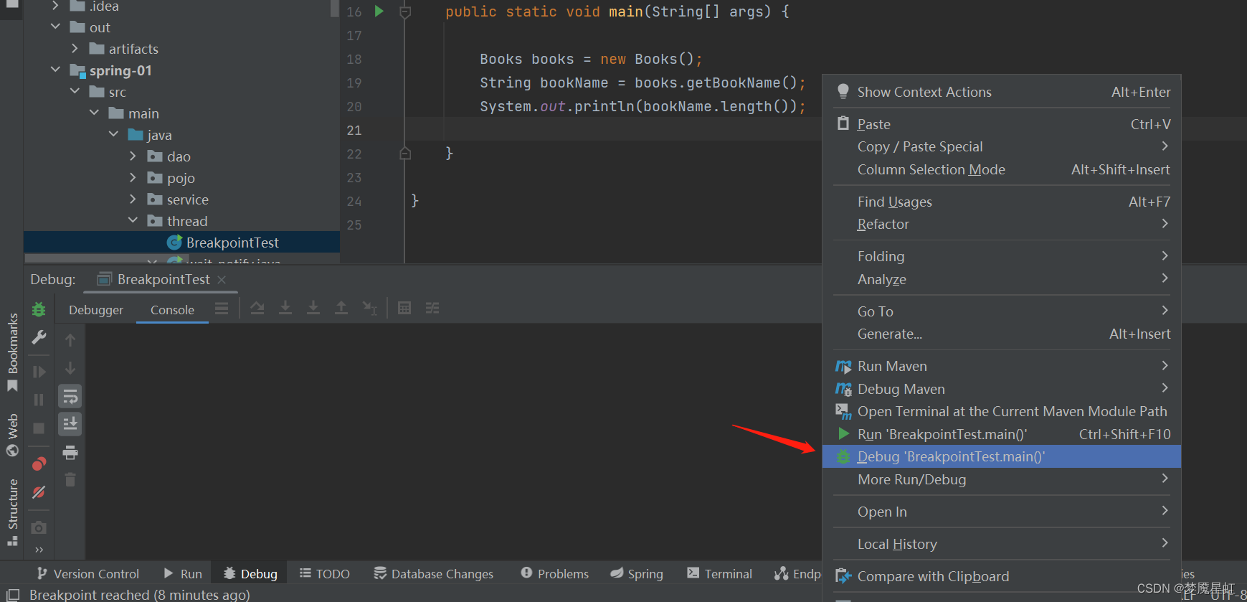Image resolution: width=1247 pixels, height=602 pixels.
Task: Click the camera thread dump icon
Action: pos(39,527)
